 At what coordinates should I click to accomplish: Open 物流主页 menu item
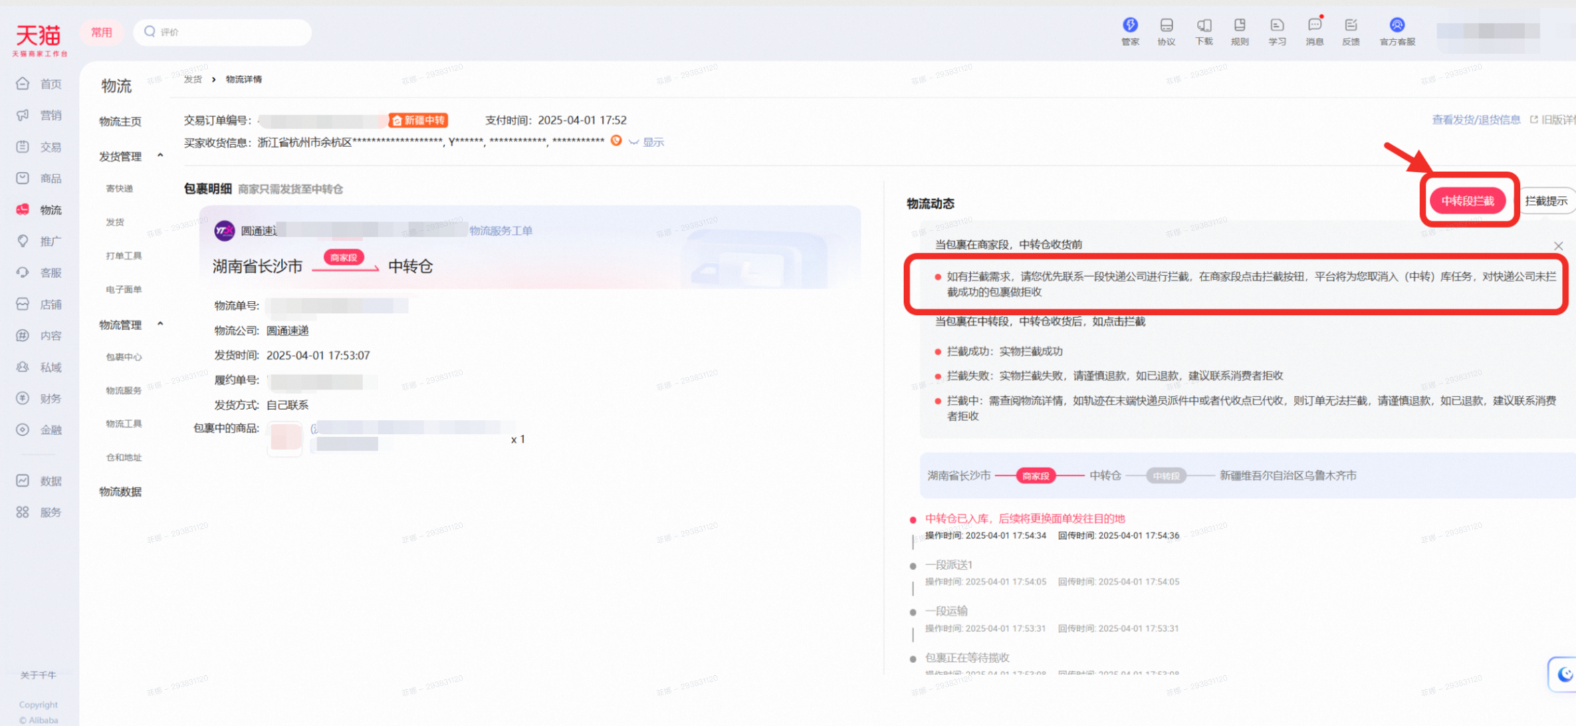pos(120,121)
